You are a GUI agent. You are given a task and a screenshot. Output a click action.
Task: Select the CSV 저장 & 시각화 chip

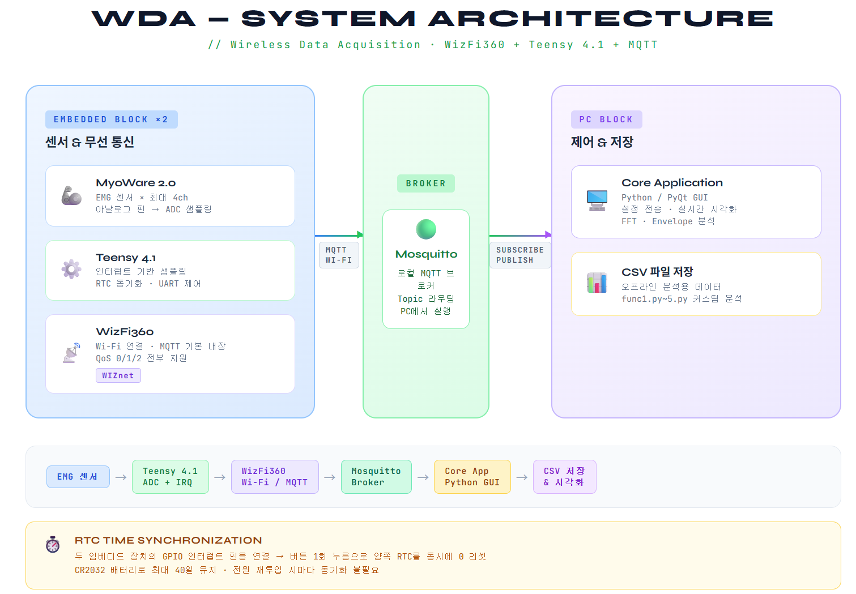564,477
